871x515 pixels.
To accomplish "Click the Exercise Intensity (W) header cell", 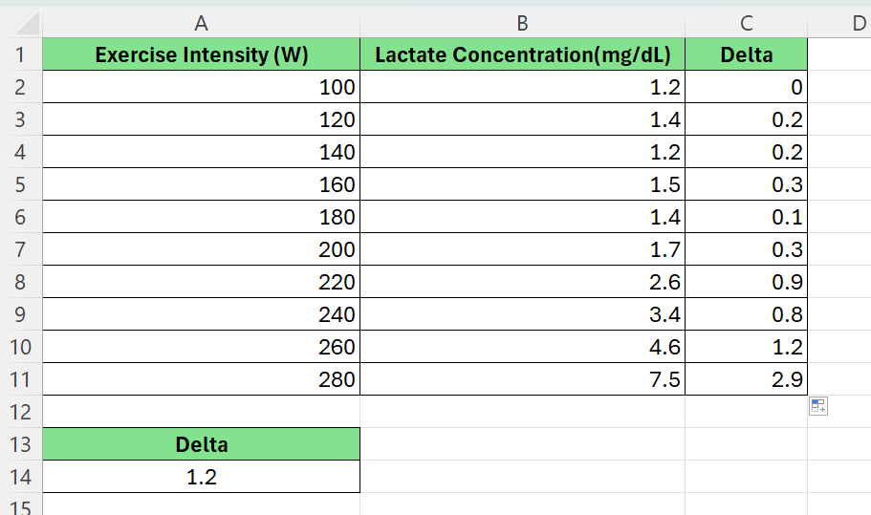I will tap(201, 55).
